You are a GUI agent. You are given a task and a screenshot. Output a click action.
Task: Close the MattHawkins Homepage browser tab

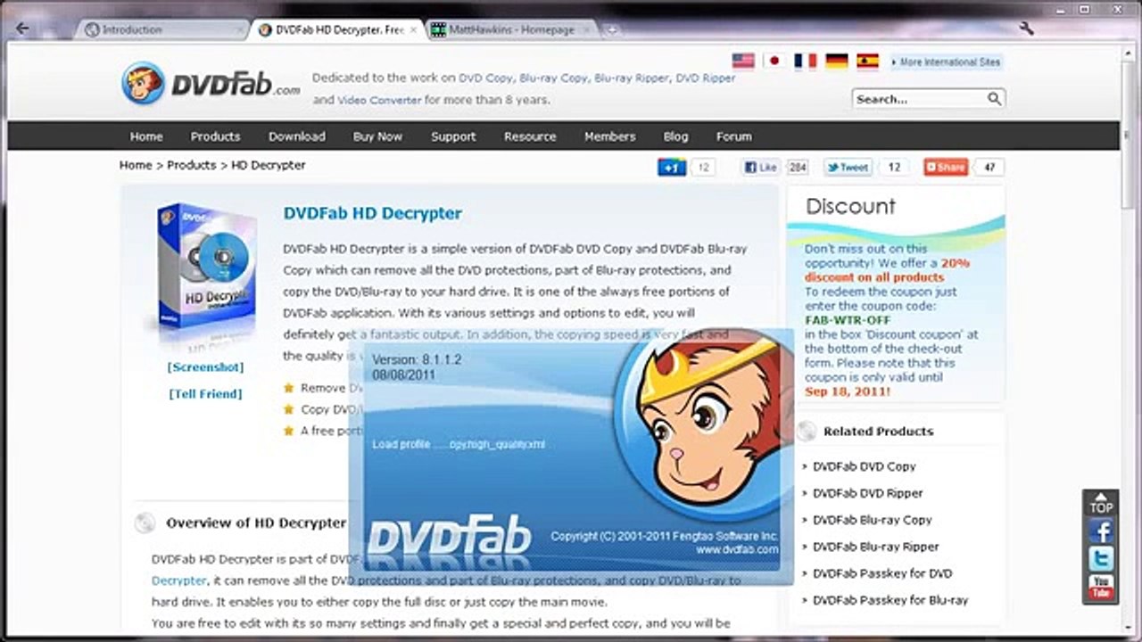pyautogui.click(x=585, y=29)
